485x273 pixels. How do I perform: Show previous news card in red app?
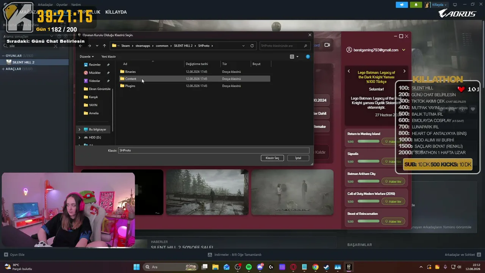pos(349,71)
